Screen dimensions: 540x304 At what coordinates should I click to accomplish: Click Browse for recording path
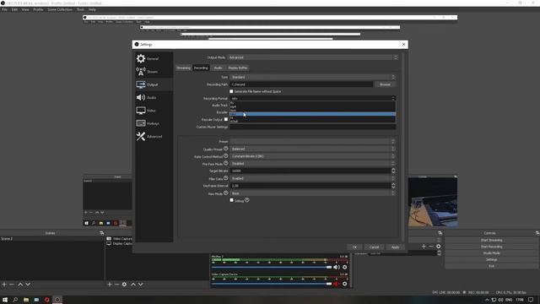point(385,84)
